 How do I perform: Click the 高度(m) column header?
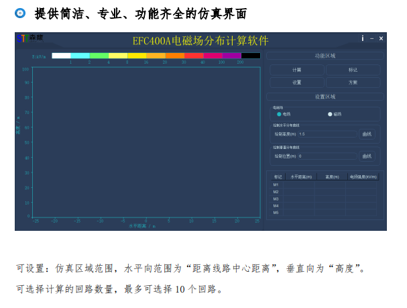pyautogui.click(x=333, y=177)
